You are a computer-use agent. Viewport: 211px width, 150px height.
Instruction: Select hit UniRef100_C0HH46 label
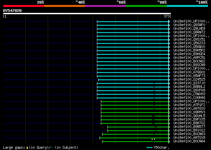pyautogui.click(x=189, y=98)
